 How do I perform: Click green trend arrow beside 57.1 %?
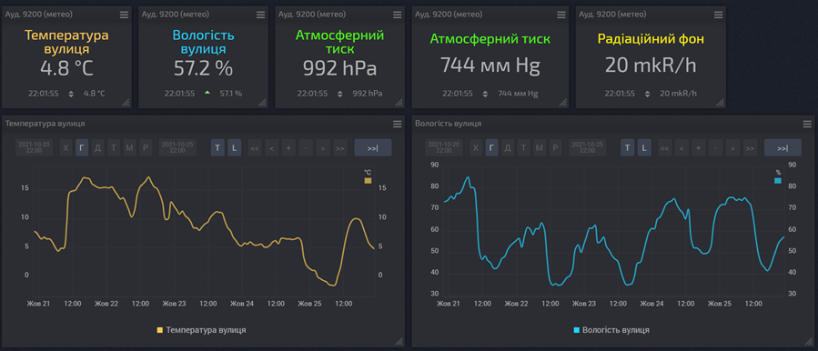[x=207, y=93]
